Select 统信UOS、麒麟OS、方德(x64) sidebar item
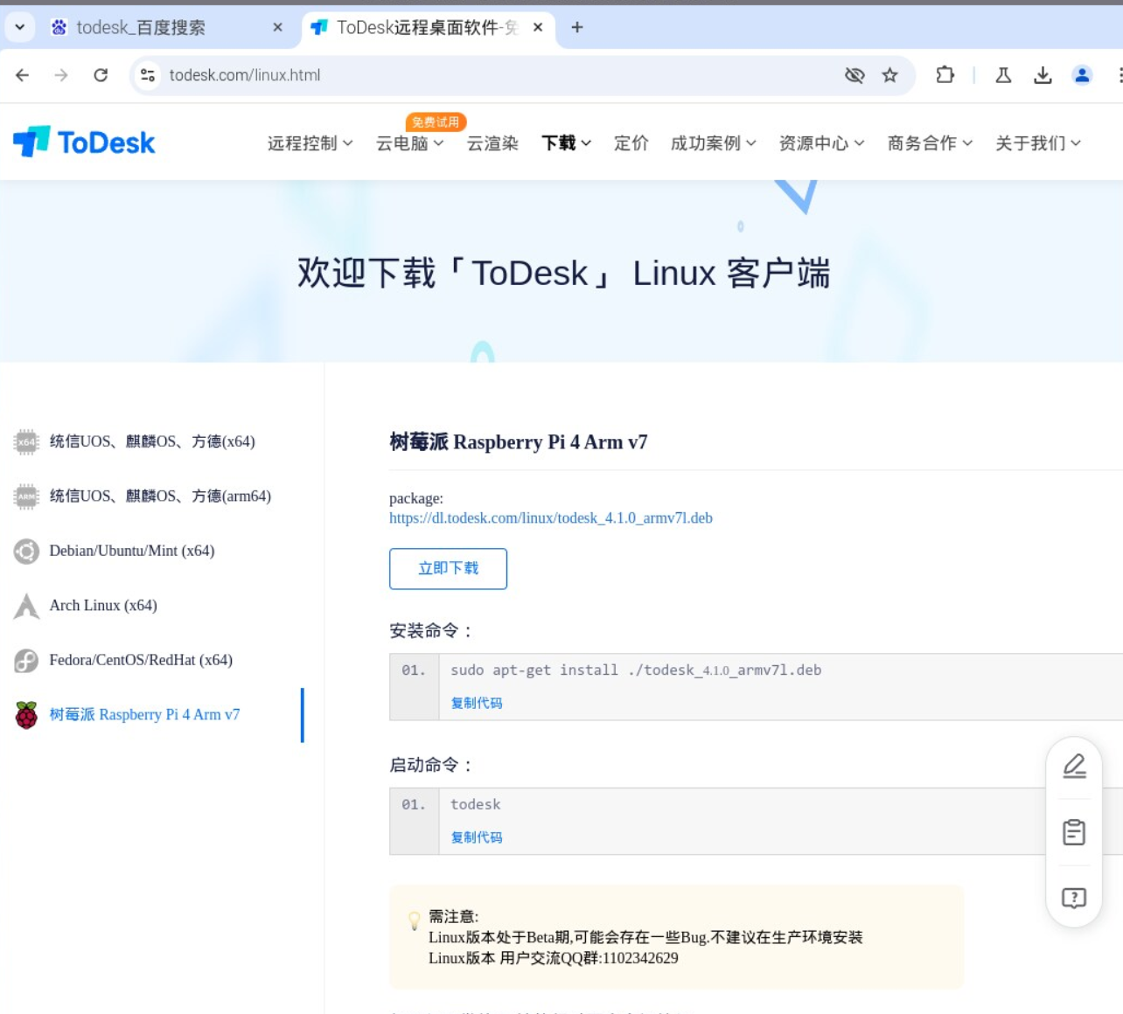Viewport: 1123px width, 1014px height. pyautogui.click(x=152, y=441)
